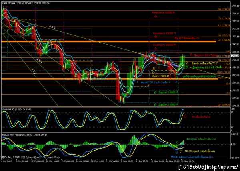Image resolution: width=240 pixels, height=171 pixels.
Task: Click the 12 Oct 00:00 time axis label
Action: (37, 161)
